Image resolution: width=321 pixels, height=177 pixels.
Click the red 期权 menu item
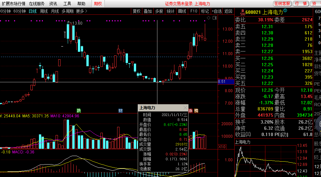(x=98, y=4)
